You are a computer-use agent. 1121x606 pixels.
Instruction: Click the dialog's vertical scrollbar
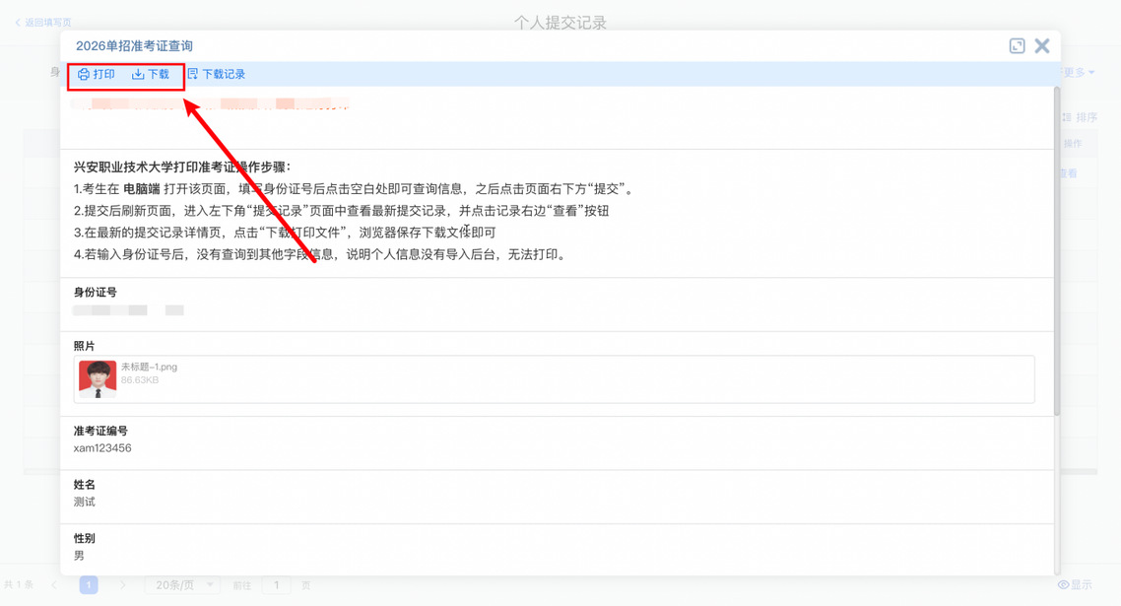click(1057, 246)
